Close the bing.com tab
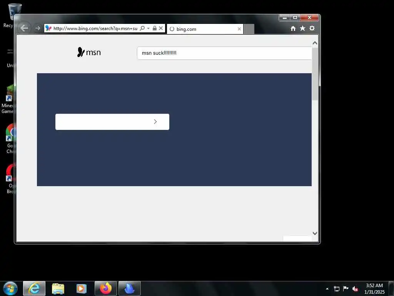The height and width of the screenshot is (296, 394). point(239,29)
